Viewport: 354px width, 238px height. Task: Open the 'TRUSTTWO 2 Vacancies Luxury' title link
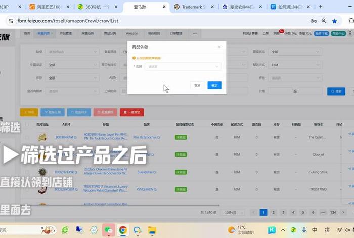pos(106,188)
